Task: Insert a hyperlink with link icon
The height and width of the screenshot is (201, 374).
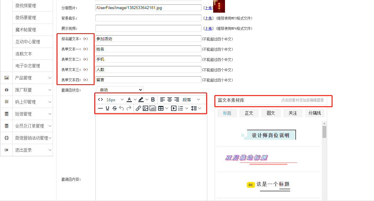Action: click(x=138, y=108)
